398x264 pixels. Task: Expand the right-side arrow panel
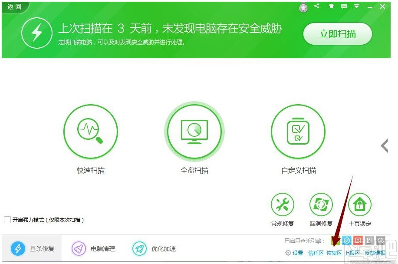click(385, 146)
